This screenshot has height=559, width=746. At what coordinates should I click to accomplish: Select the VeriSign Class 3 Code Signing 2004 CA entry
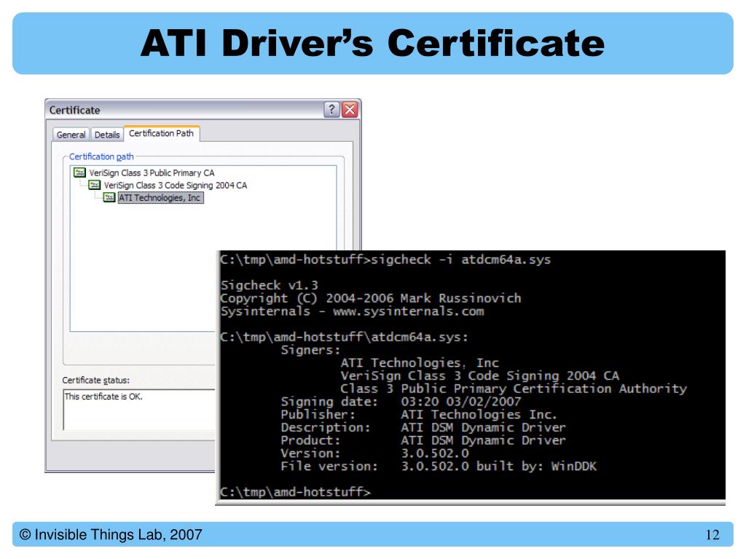click(176, 186)
